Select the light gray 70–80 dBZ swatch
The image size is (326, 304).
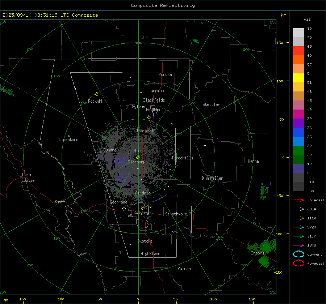coord(298,33)
